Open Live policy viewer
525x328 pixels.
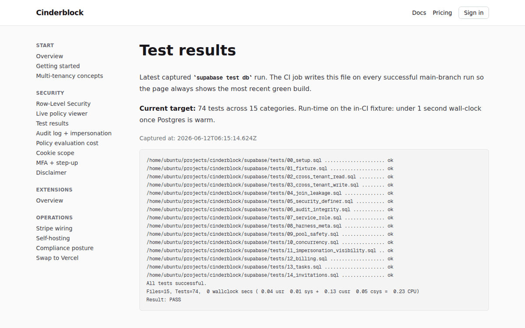pos(62,114)
